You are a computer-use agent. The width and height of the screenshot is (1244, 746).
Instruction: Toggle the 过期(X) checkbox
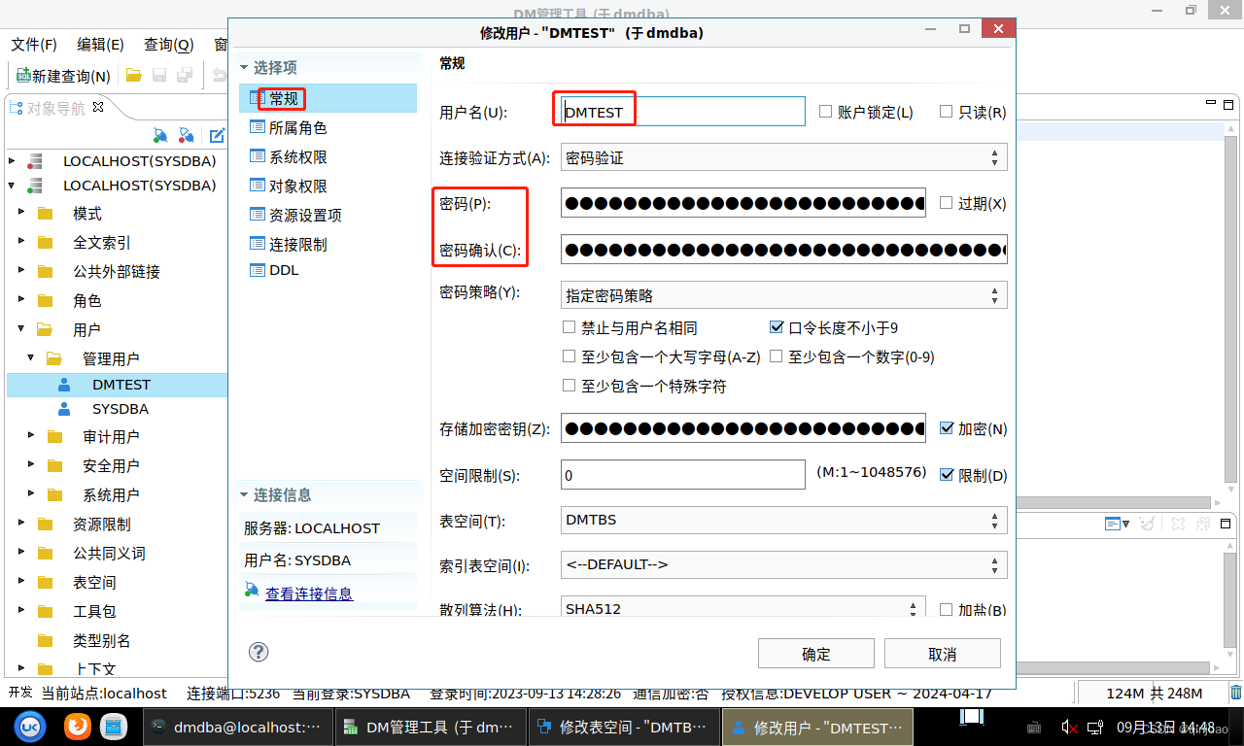pos(946,203)
